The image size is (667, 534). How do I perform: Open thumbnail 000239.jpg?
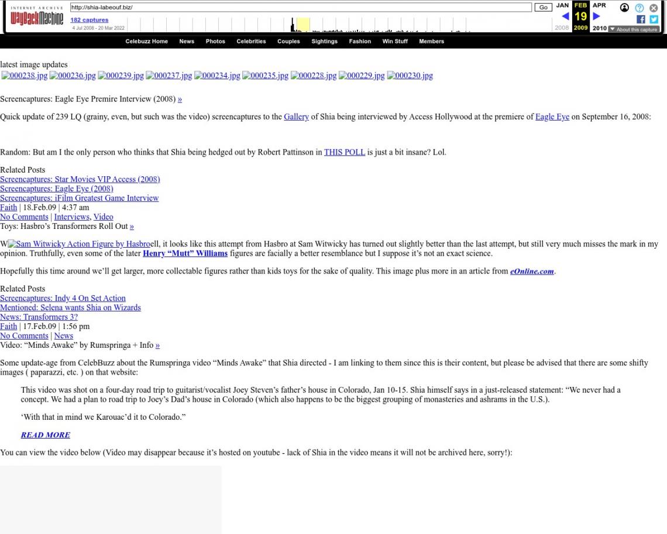coord(121,76)
